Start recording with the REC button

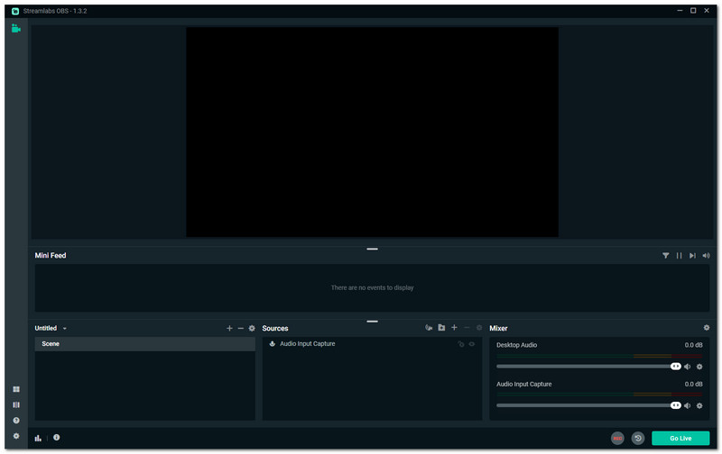(x=617, y=438)
